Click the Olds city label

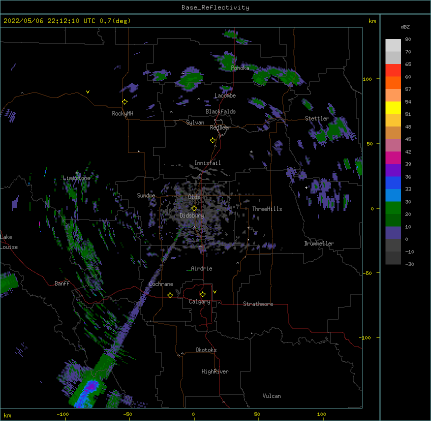[x=194, y=197]
